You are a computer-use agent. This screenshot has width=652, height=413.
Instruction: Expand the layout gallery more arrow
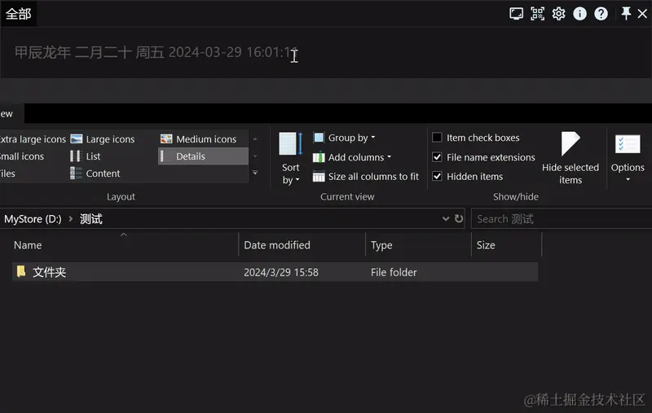click(x=255, y=173)
